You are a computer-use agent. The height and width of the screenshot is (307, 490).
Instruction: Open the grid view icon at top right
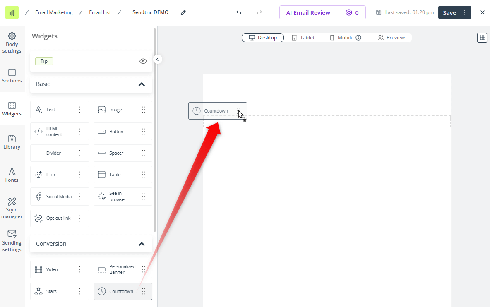tap(482, 38)
